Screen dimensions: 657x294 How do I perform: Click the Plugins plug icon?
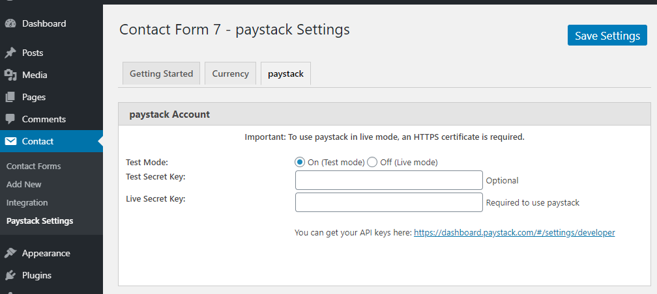click(x=10, y=276)
